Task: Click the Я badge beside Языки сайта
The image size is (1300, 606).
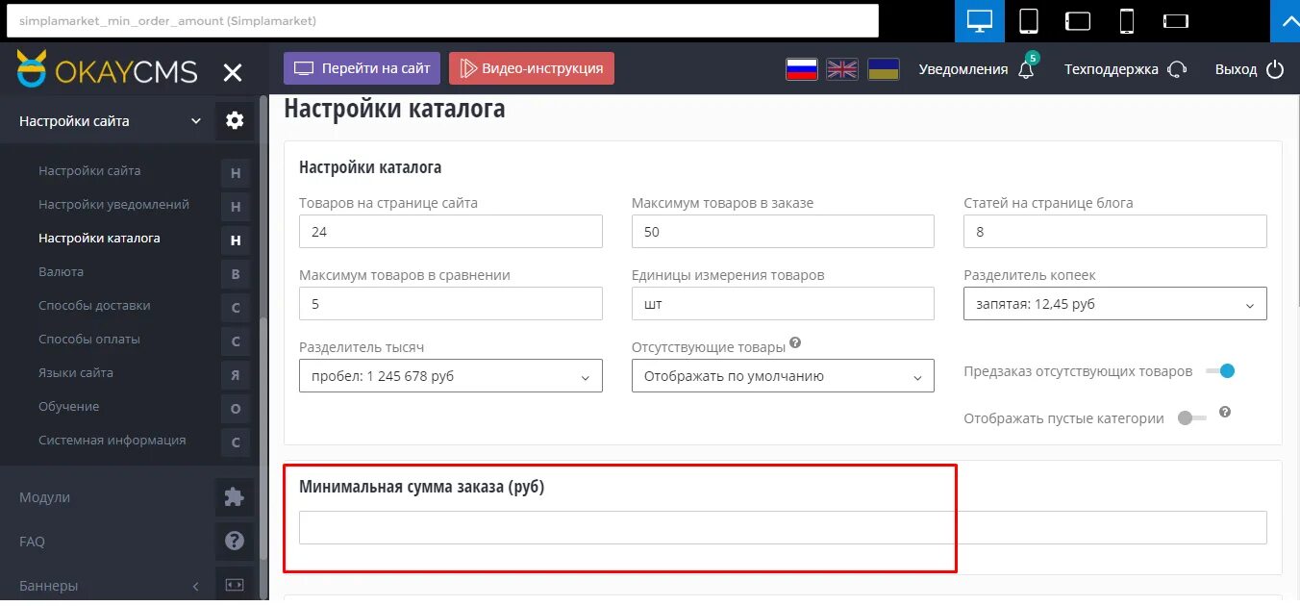Action: [236, 375]
